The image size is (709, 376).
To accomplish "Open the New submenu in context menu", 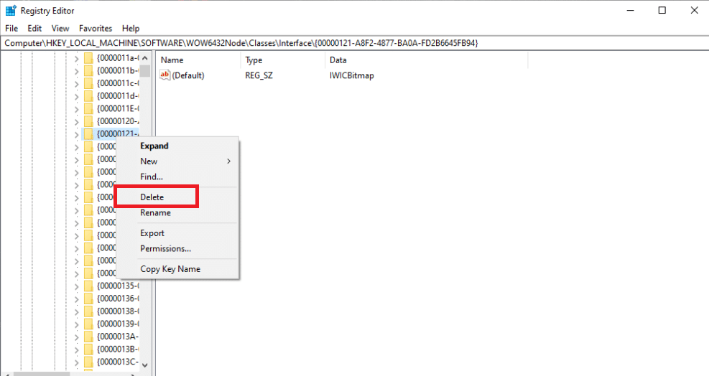I will pyautogui.click(x=177, y=161).
